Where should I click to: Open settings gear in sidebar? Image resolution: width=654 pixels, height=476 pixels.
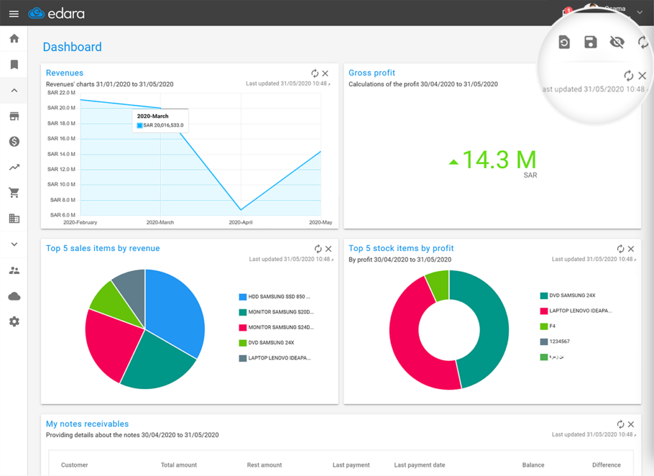(14, 321)
